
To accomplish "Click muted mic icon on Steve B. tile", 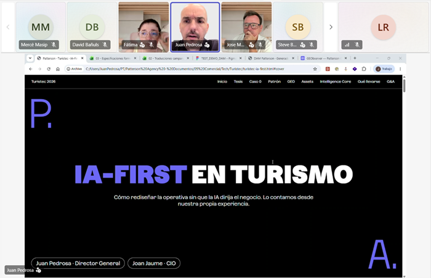I will click(x=311, y=44).
